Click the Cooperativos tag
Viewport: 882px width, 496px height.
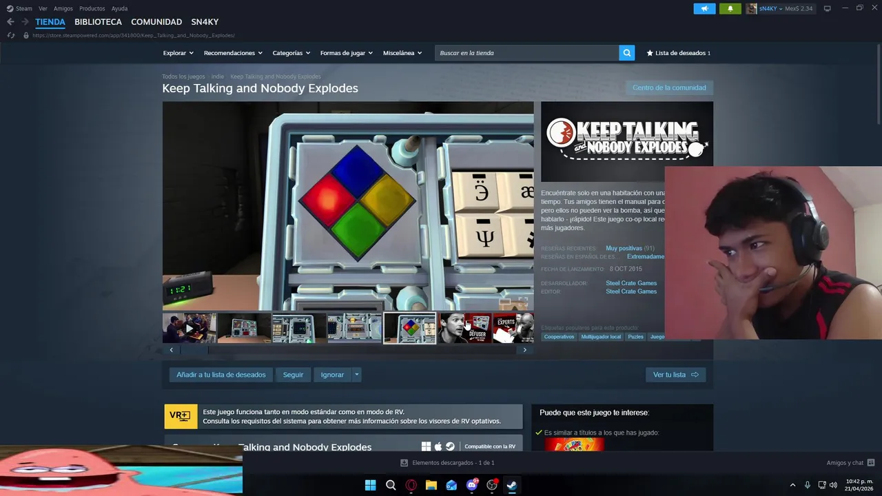tap(559, 337)
